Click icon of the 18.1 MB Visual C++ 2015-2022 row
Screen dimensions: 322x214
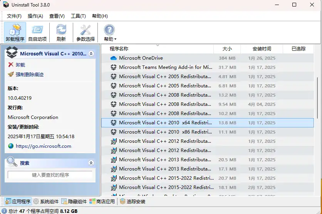pyautogui.click(x=114, y=187)
